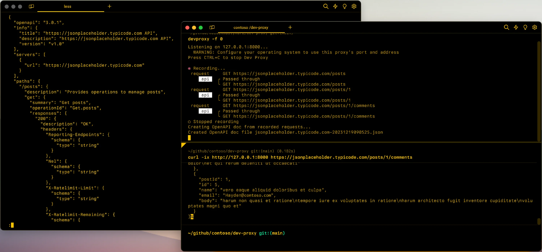Screen dimensions: 542x252
Task: Click the '"url"' server line in less window
Action: point(84,65)
